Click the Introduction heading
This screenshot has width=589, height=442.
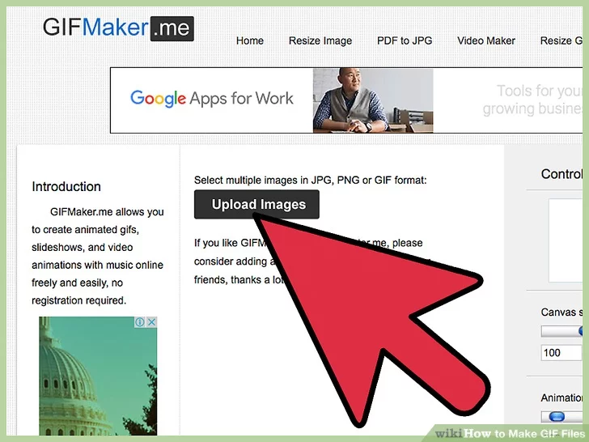pyautogui.click(x=66, y=186)
